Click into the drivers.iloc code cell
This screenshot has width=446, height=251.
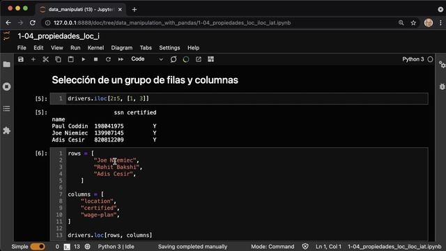coord(239,98)
